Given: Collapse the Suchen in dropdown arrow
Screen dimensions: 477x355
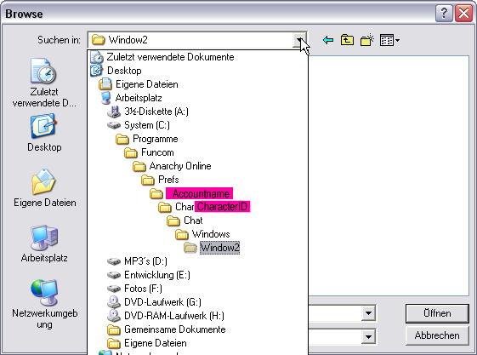Looking at the screenshot, I should [299, 40].
